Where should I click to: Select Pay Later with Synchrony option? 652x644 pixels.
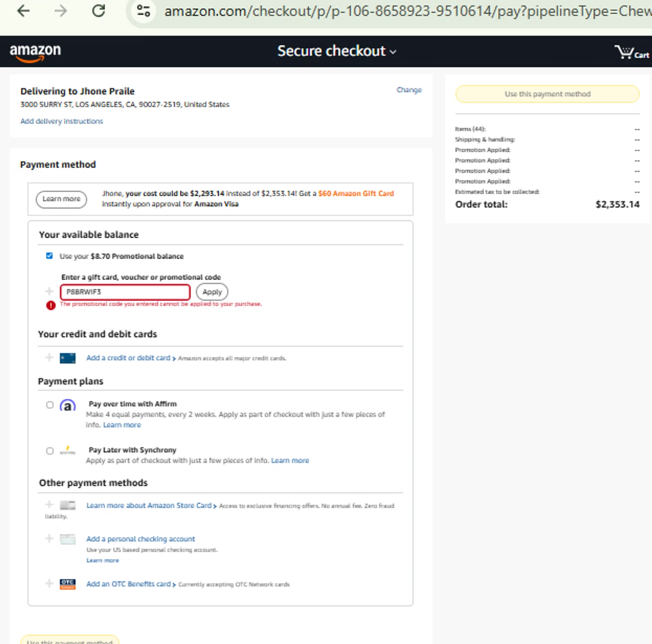tap(50, 451)
